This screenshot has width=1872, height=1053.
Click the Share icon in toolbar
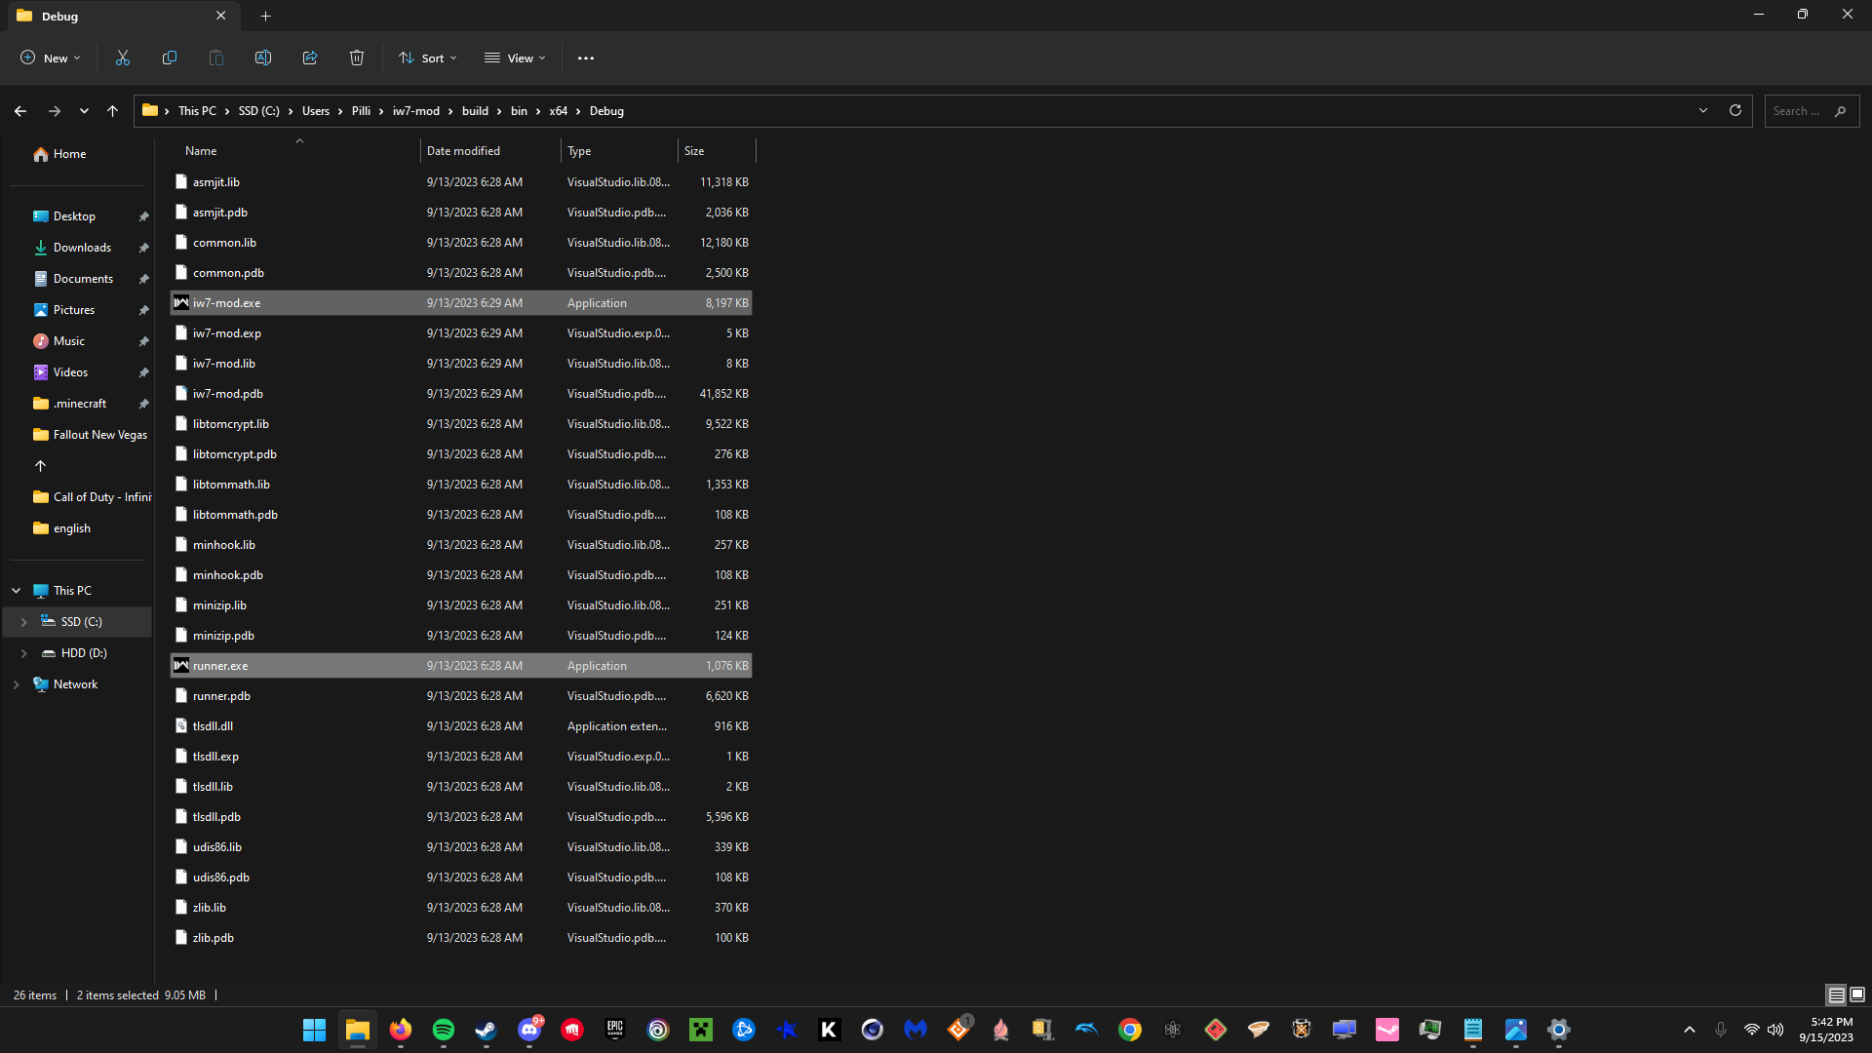(310, 58)
